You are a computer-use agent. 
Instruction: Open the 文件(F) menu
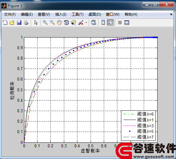[x=10, y=14]
